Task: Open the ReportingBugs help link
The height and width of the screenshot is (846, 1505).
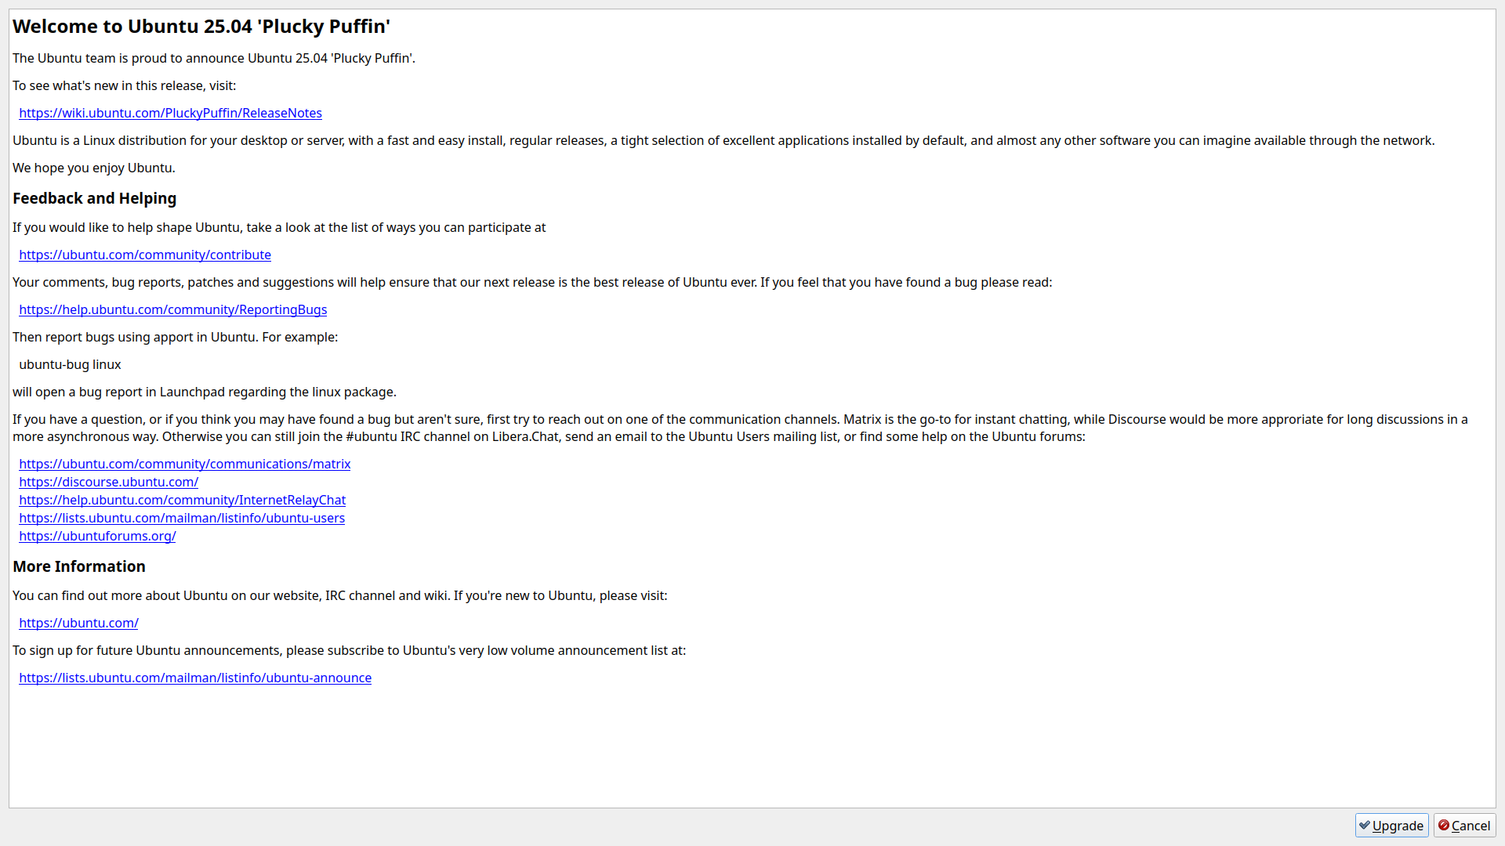Action: [172, 309]
